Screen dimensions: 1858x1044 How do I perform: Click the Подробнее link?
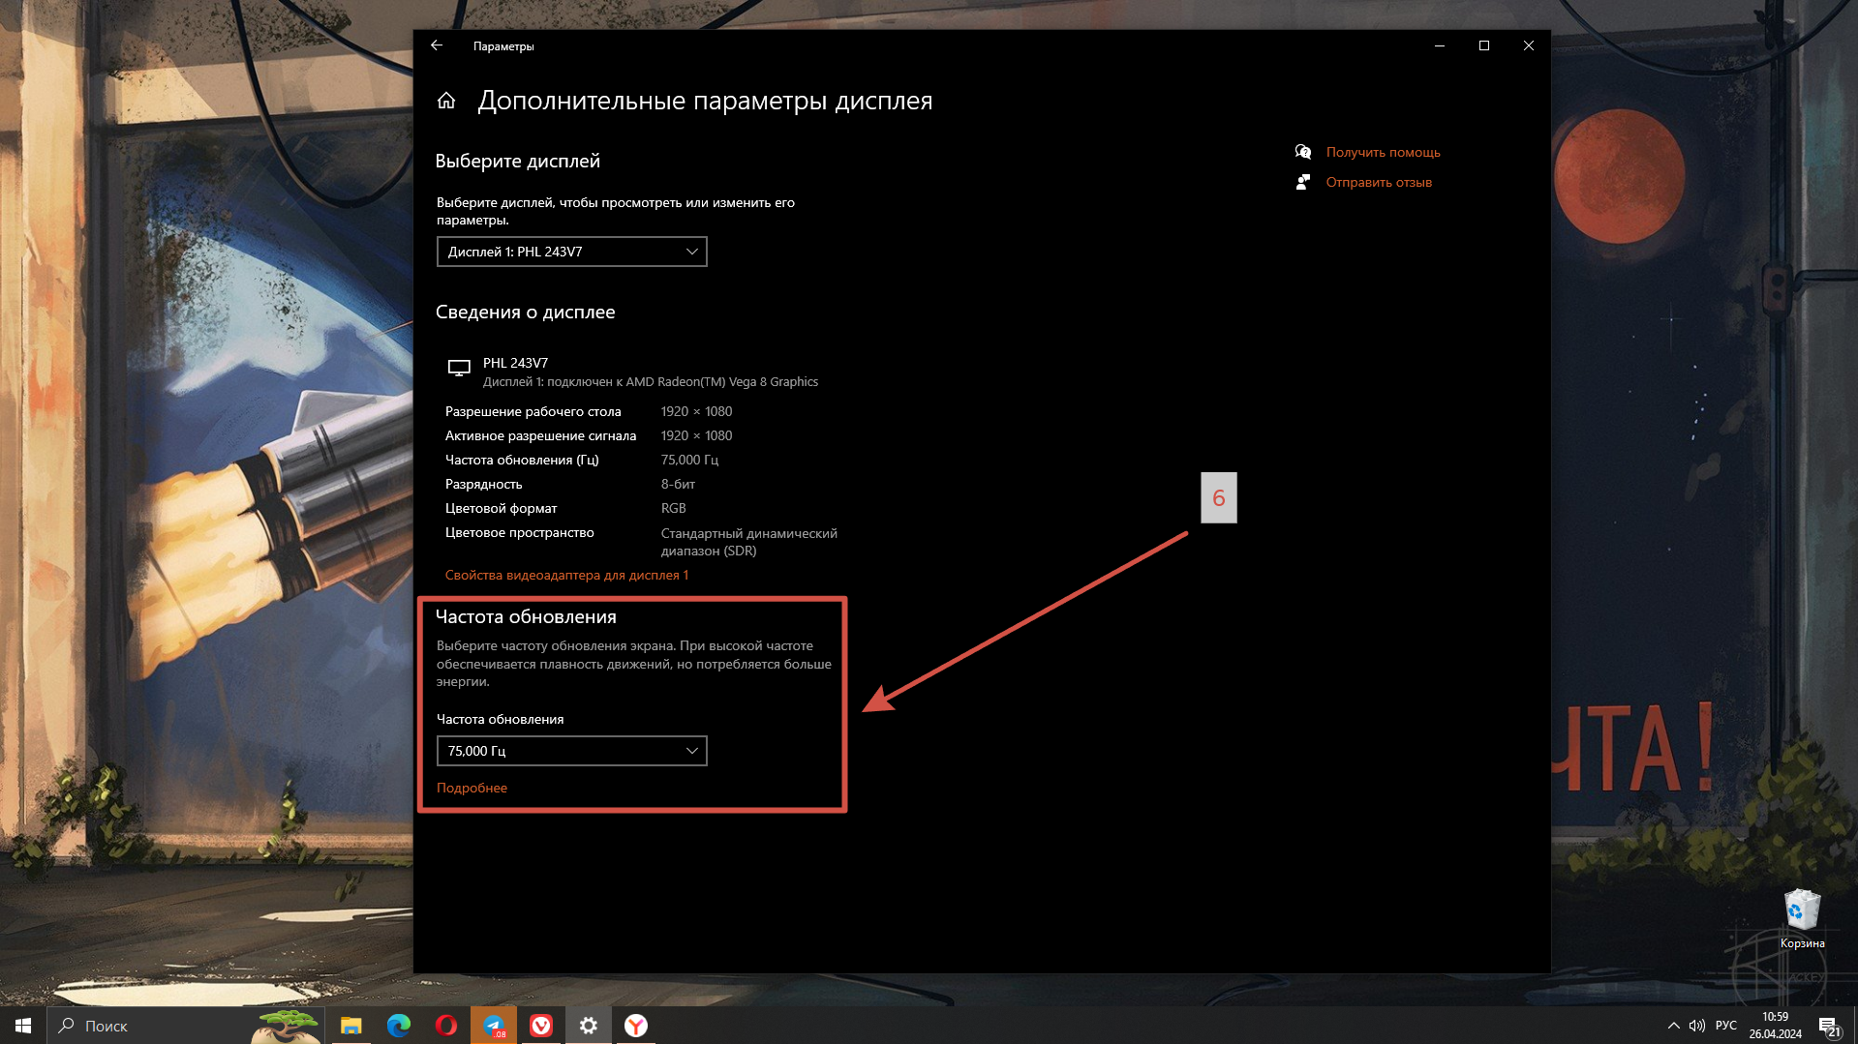[x=472, y=788]
